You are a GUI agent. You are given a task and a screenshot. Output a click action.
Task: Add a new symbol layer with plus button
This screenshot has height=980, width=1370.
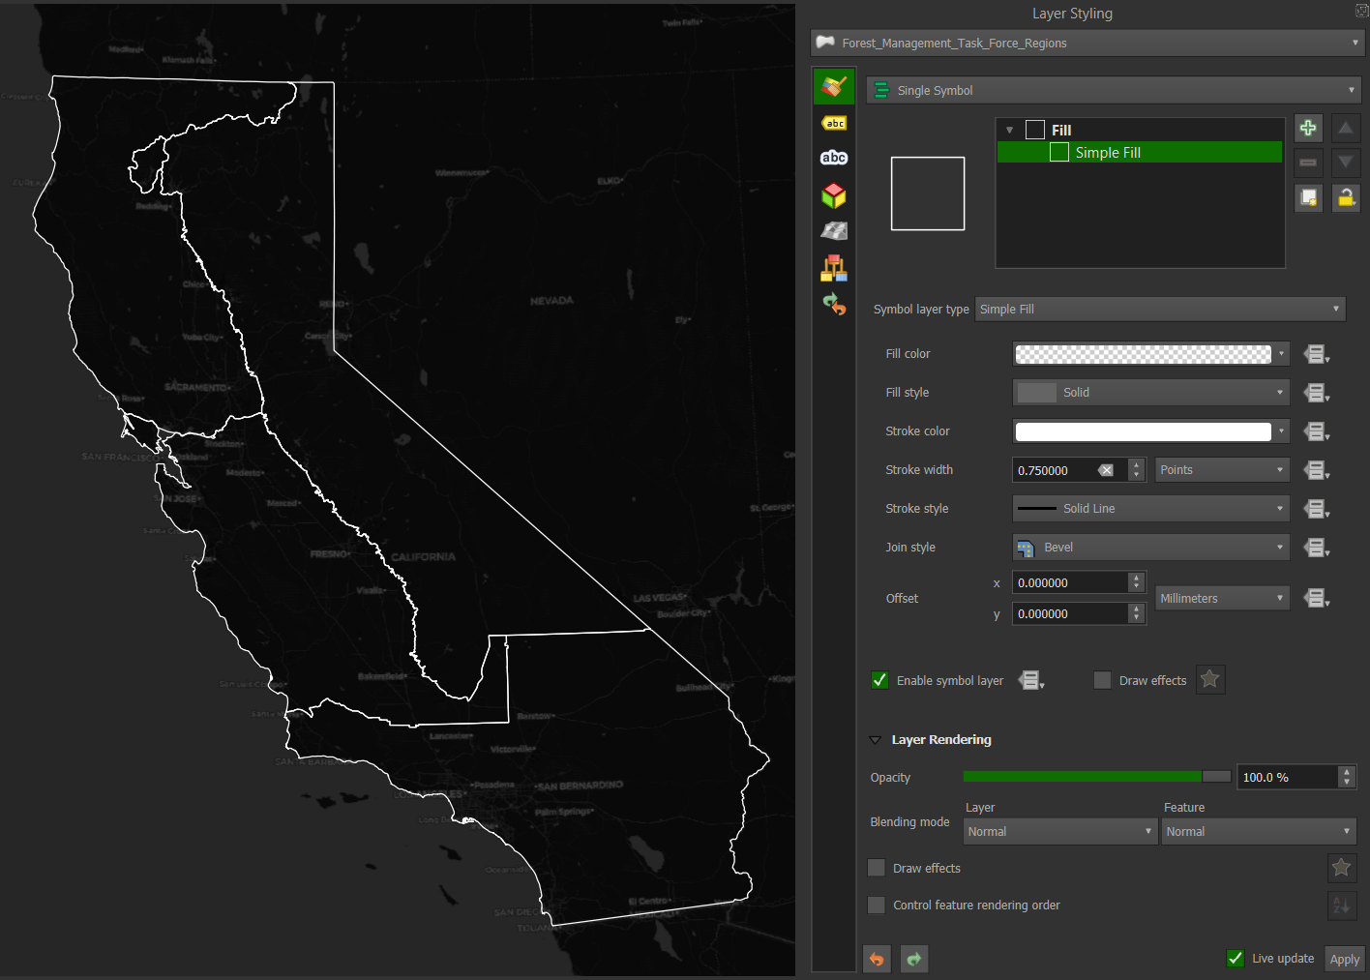coord(1307,127)
